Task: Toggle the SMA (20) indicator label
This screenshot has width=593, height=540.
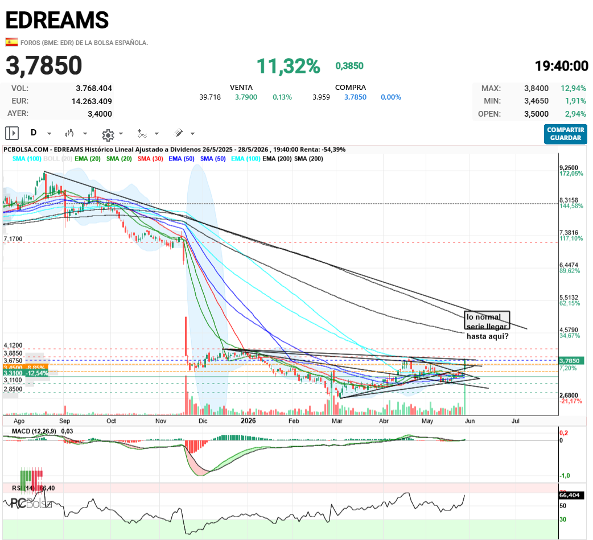Action: pyautogui.click(x=119, y=159)
